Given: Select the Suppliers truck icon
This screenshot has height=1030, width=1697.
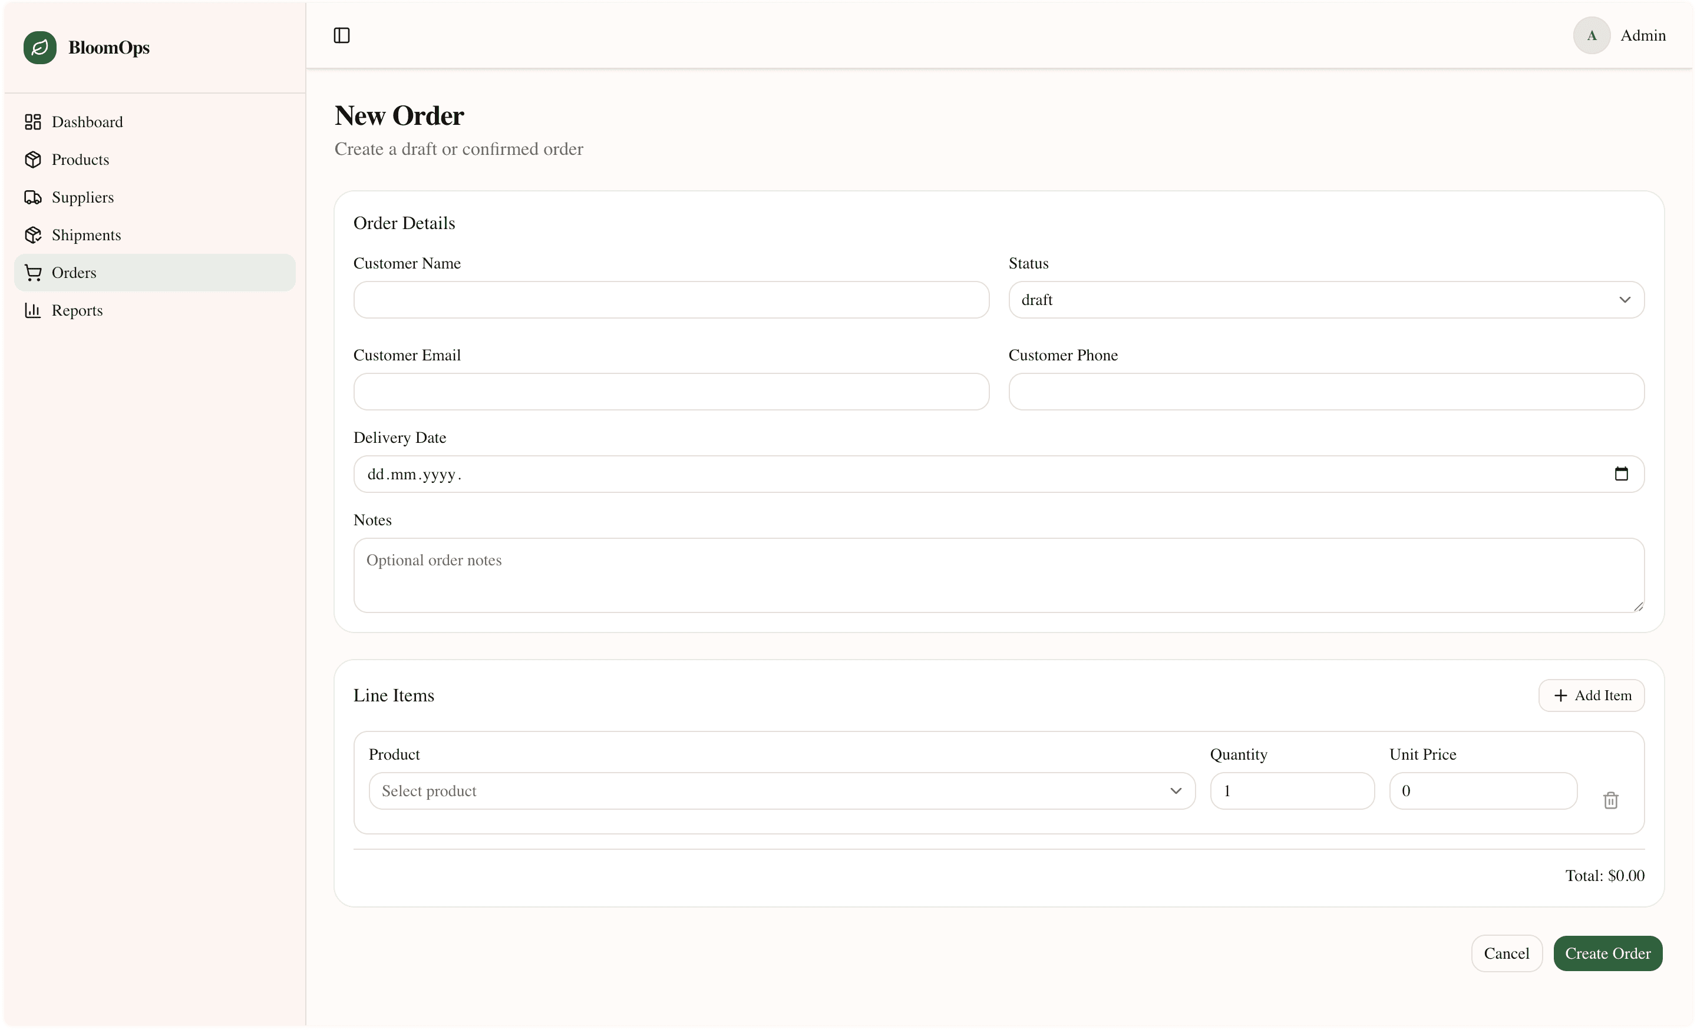Looking at the screenshot, I should coord(33,197).
